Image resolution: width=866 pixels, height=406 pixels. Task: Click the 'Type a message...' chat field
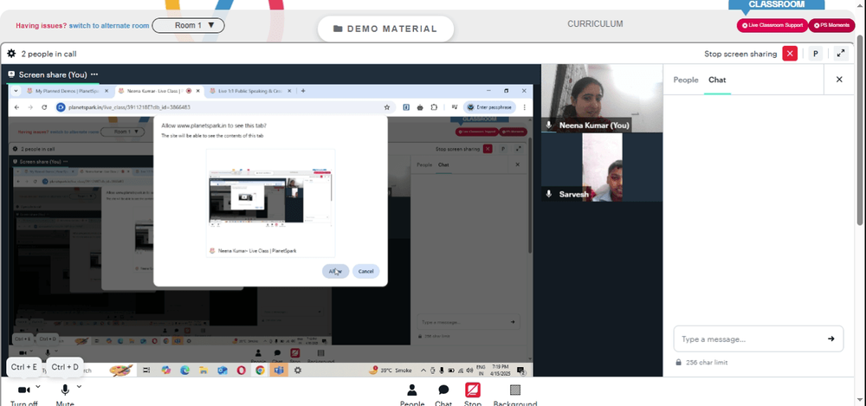click(748, 339)
